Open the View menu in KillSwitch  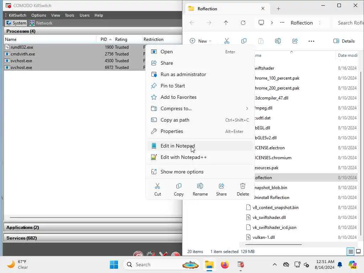tap(55, 15)
